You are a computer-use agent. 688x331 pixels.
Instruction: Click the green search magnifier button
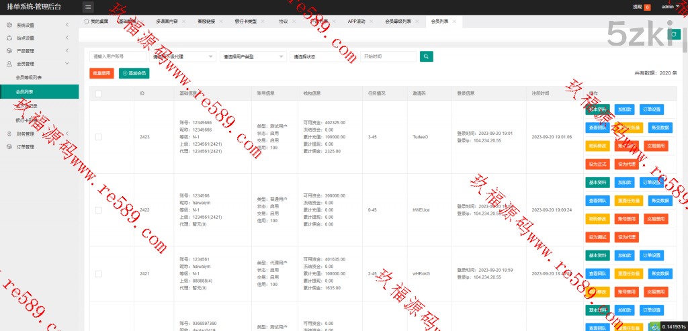tap(426, 56)
